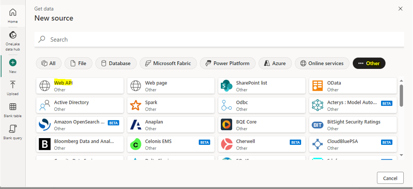The image size is (413, 189).
Task: Click the orange OData icon
Action: 318,86
